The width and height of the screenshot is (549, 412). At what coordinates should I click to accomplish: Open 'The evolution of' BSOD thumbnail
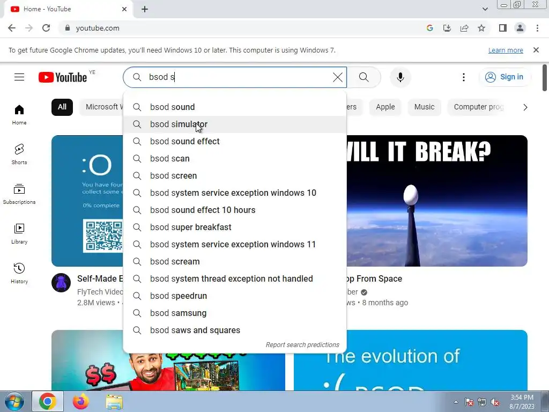(x=410, y=360)
